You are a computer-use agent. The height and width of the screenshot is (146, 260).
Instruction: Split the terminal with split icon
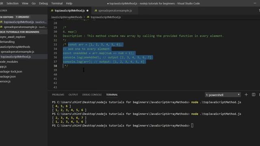coord(253,94)
